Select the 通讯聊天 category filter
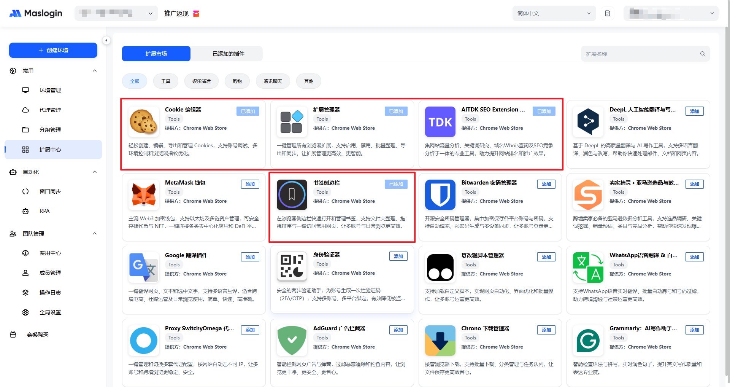This screenshot has width=730, height=387. coord(273,81)
